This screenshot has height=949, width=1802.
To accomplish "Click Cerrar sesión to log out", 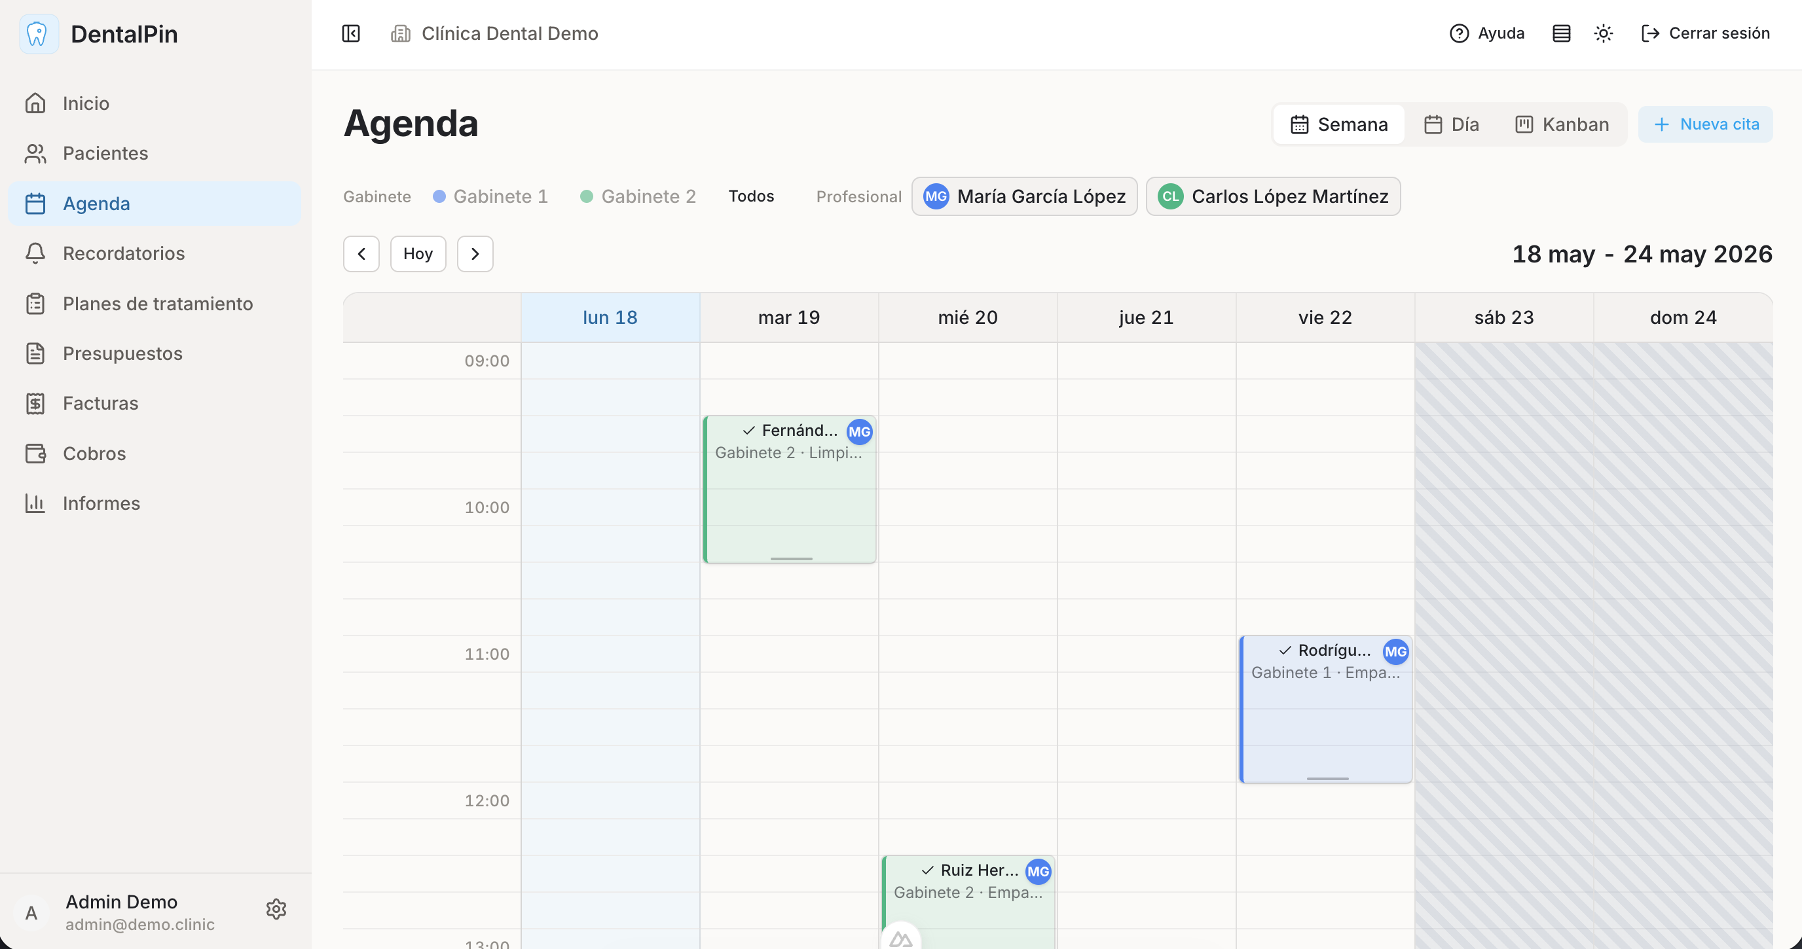I will tap(1705, 33).
